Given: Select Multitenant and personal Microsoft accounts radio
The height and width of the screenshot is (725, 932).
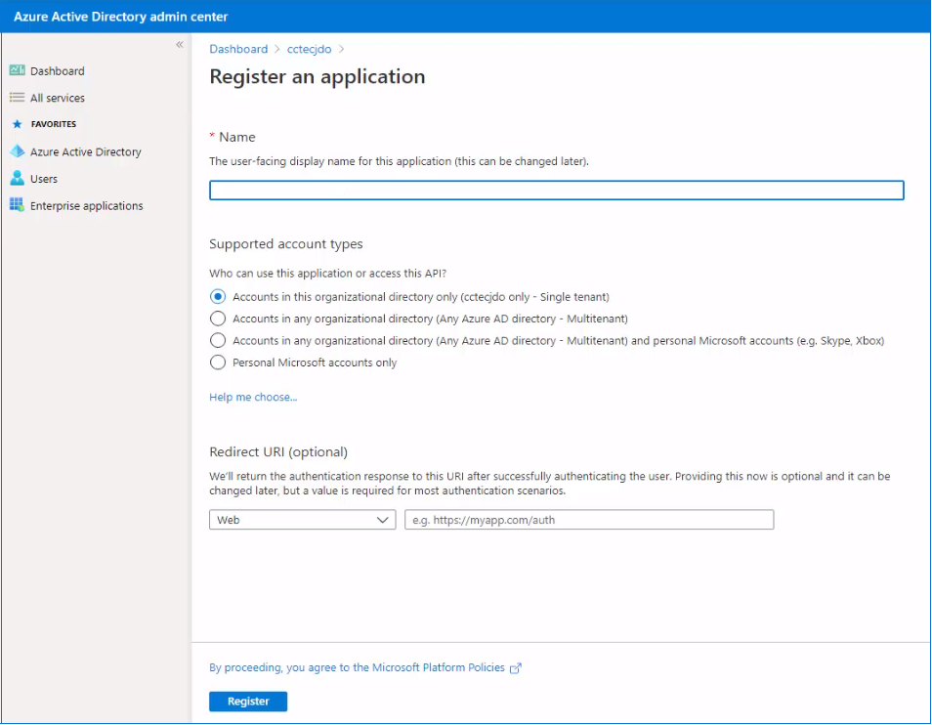Looking at the screenshot, I should 218,340.
